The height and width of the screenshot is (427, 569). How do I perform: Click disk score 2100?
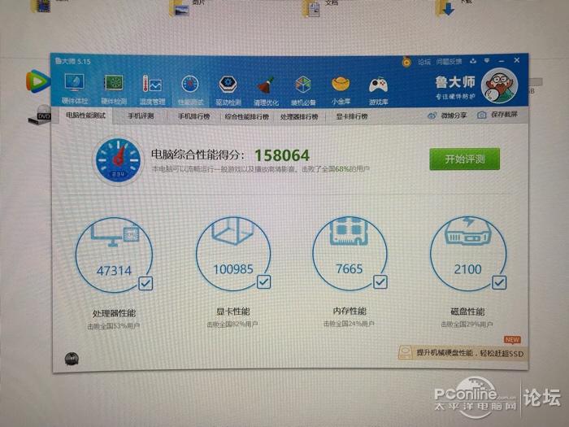[467, 269]
